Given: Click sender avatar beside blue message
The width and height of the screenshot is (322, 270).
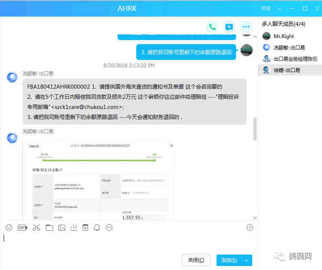Looking at the screenshot, I should tap(247, 50).
